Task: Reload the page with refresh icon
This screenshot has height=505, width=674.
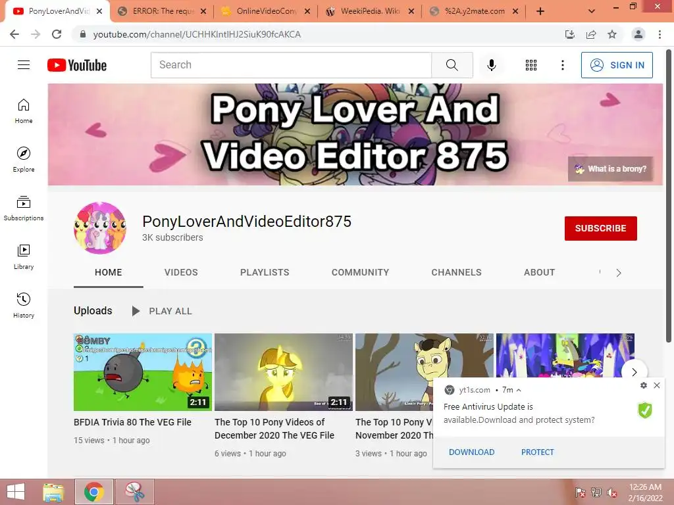Action: 57,34
